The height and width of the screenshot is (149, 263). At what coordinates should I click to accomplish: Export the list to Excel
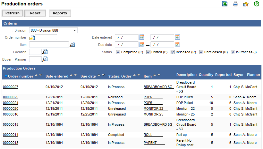[225, 4]
